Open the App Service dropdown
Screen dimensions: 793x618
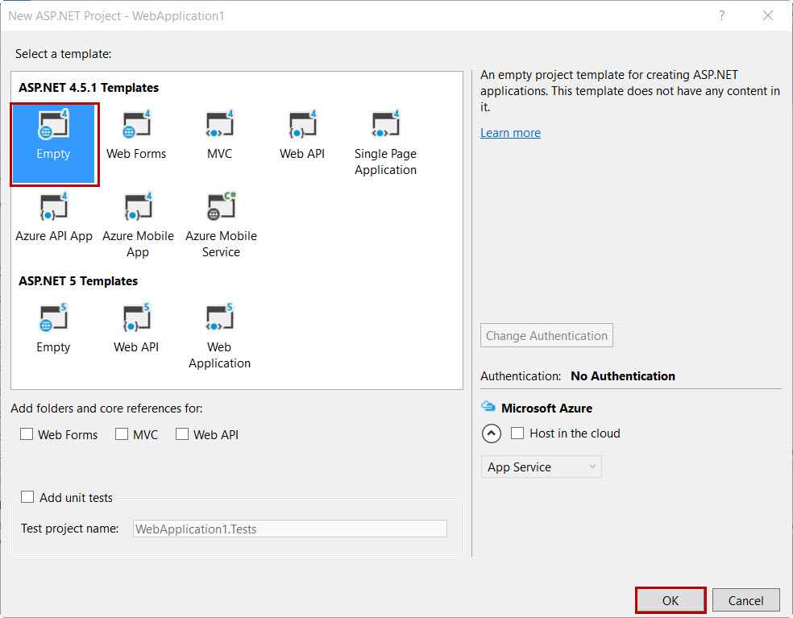pyautogui.click(x=541, y=467)
